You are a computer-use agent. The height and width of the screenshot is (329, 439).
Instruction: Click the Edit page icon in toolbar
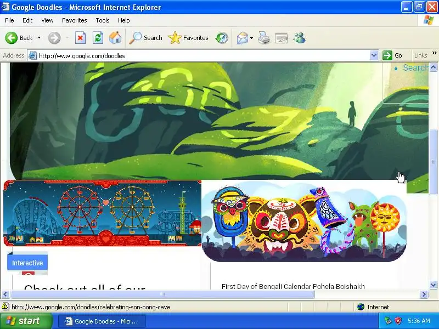(282, 38)
